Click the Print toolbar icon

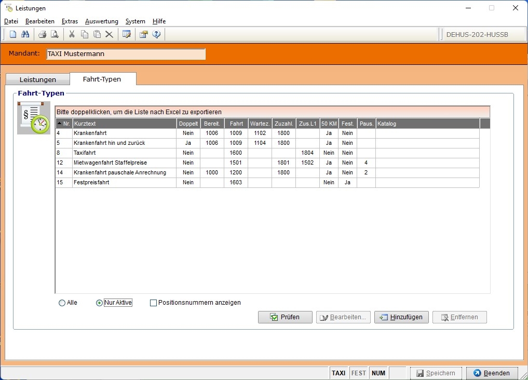coord(42,34)
